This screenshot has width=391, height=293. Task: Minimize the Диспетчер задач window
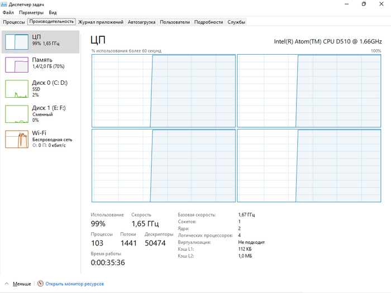[x=347, y=4]
